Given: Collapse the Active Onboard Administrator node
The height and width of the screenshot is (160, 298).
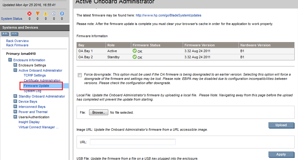Looking at the screenshot, I should click(15, 70).
